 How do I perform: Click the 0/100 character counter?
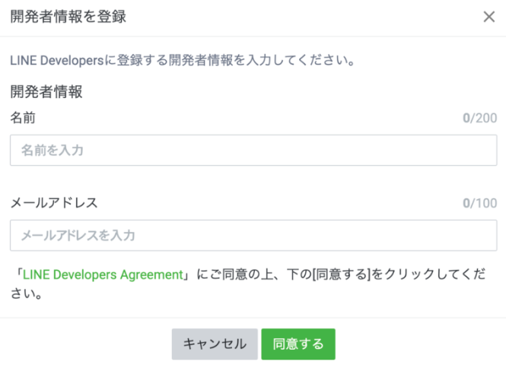[479, 204]
